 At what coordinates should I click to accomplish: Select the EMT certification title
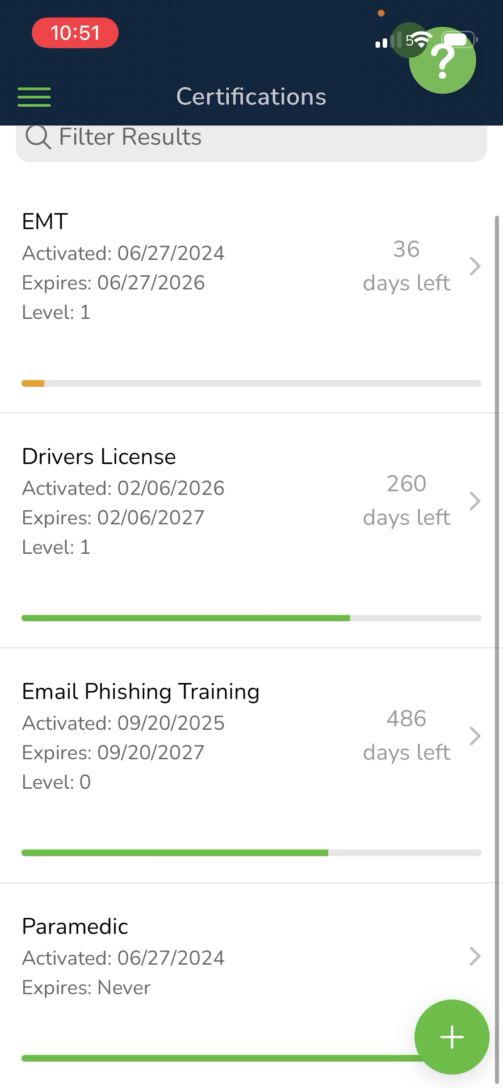pos(45,222)
